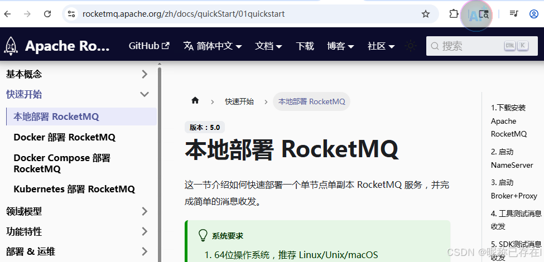Open the media control playlist icon

point(514,14)
